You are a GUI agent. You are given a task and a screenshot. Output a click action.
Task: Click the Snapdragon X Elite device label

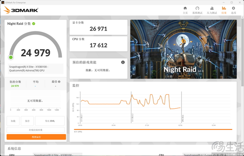(x=36, y=69)
